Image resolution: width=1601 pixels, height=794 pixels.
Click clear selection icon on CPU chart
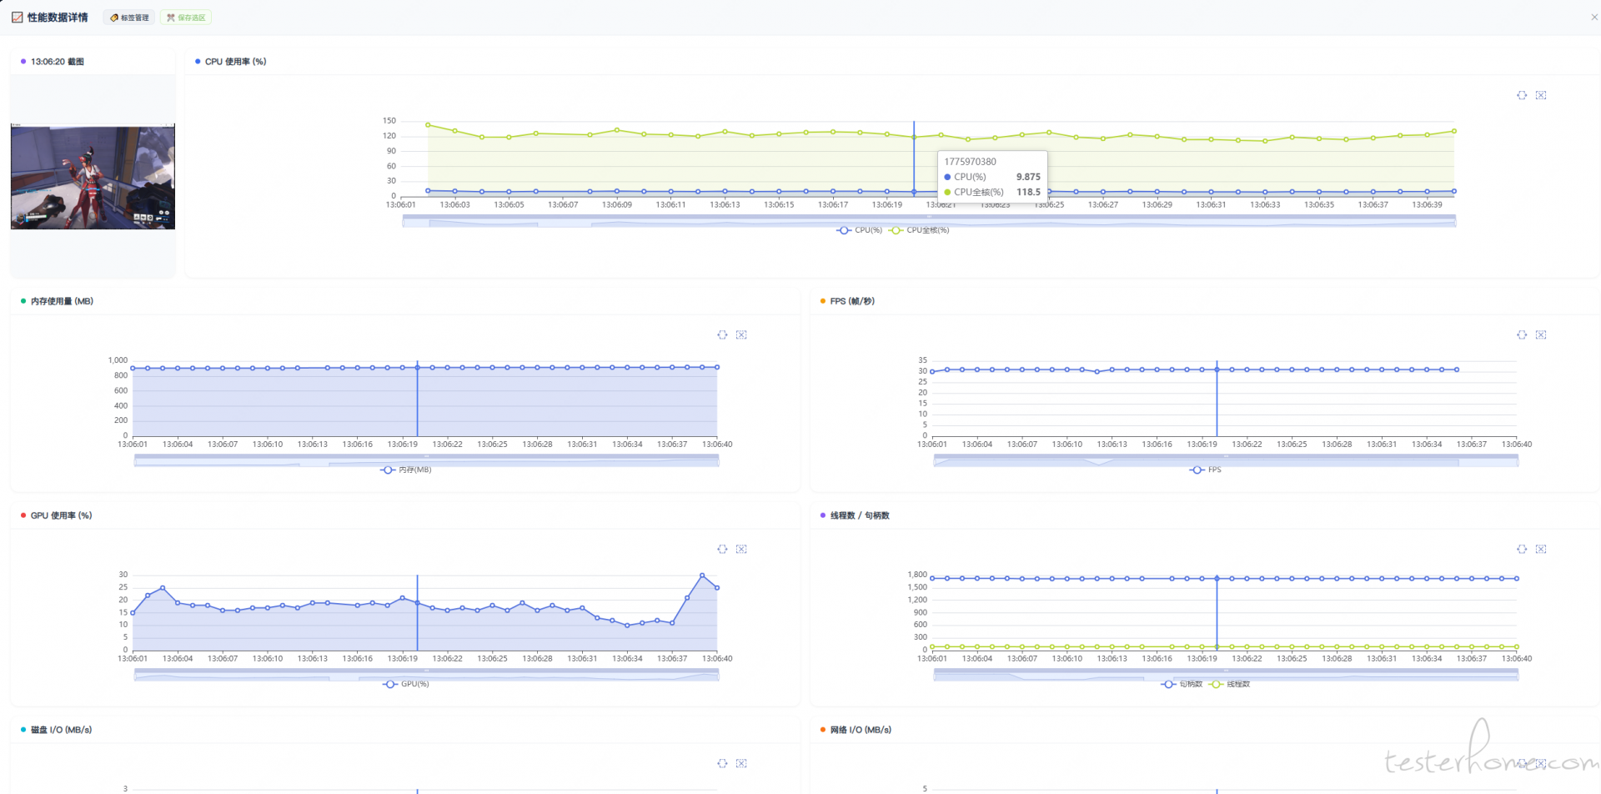1541,95
